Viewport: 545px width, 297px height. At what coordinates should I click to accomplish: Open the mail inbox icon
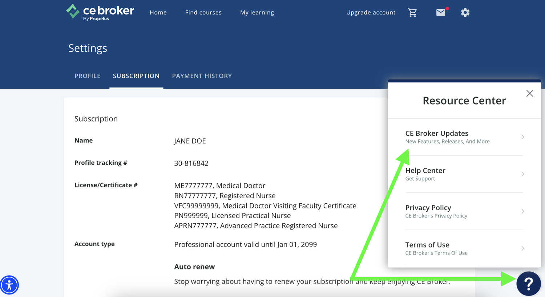click(x=441, y=12)
